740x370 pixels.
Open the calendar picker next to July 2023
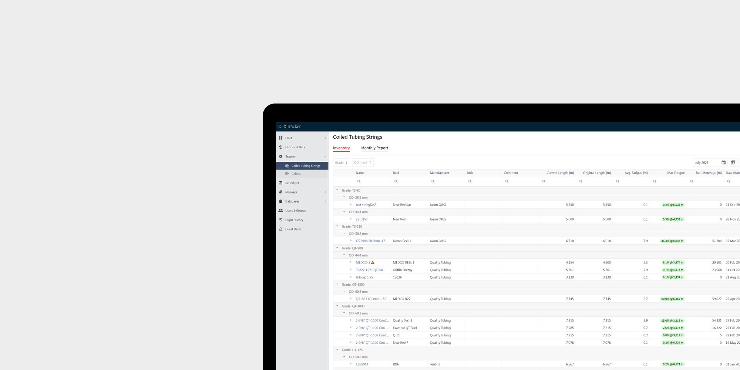coord(723,162)
